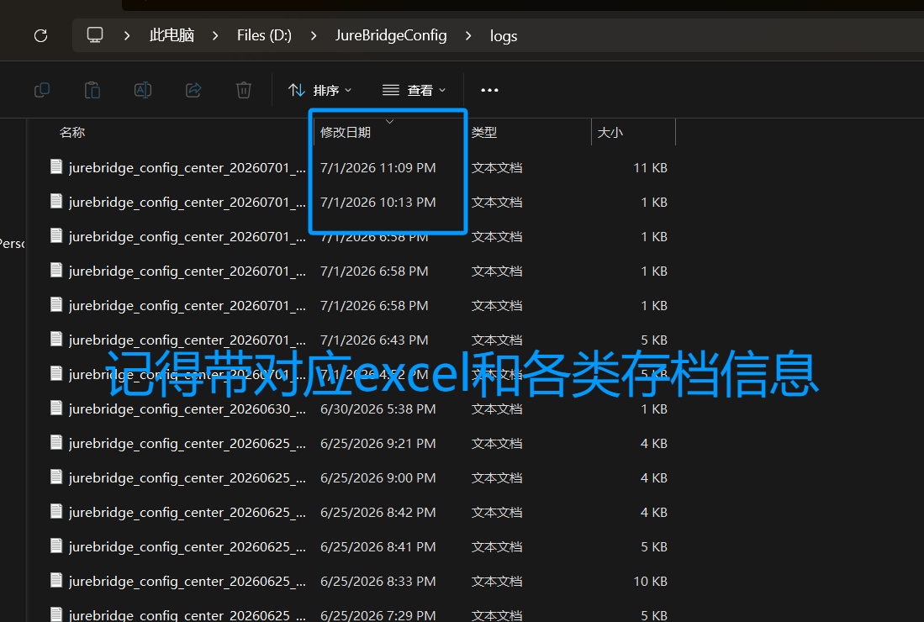Click the Share icon in toolbar
This screenshot has height=622, width=924.
pos(193,90)
